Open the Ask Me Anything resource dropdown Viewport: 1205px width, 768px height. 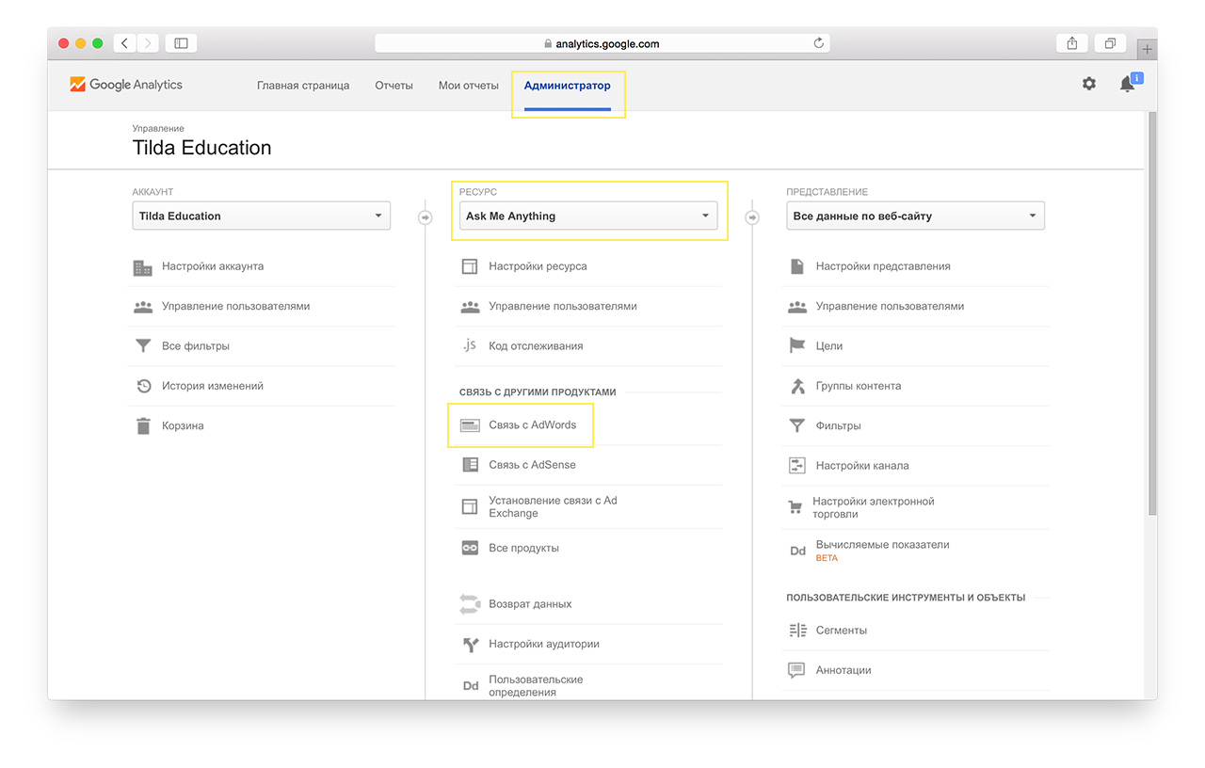coord(588,216)
